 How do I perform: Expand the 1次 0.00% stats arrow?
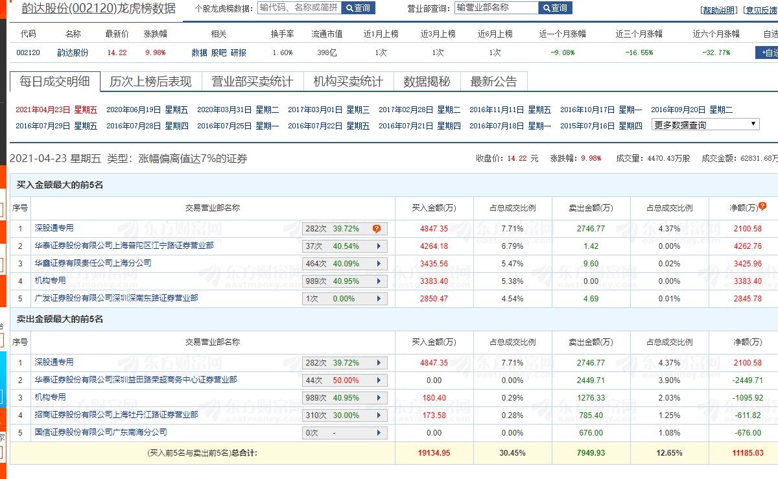coord(379,299)
